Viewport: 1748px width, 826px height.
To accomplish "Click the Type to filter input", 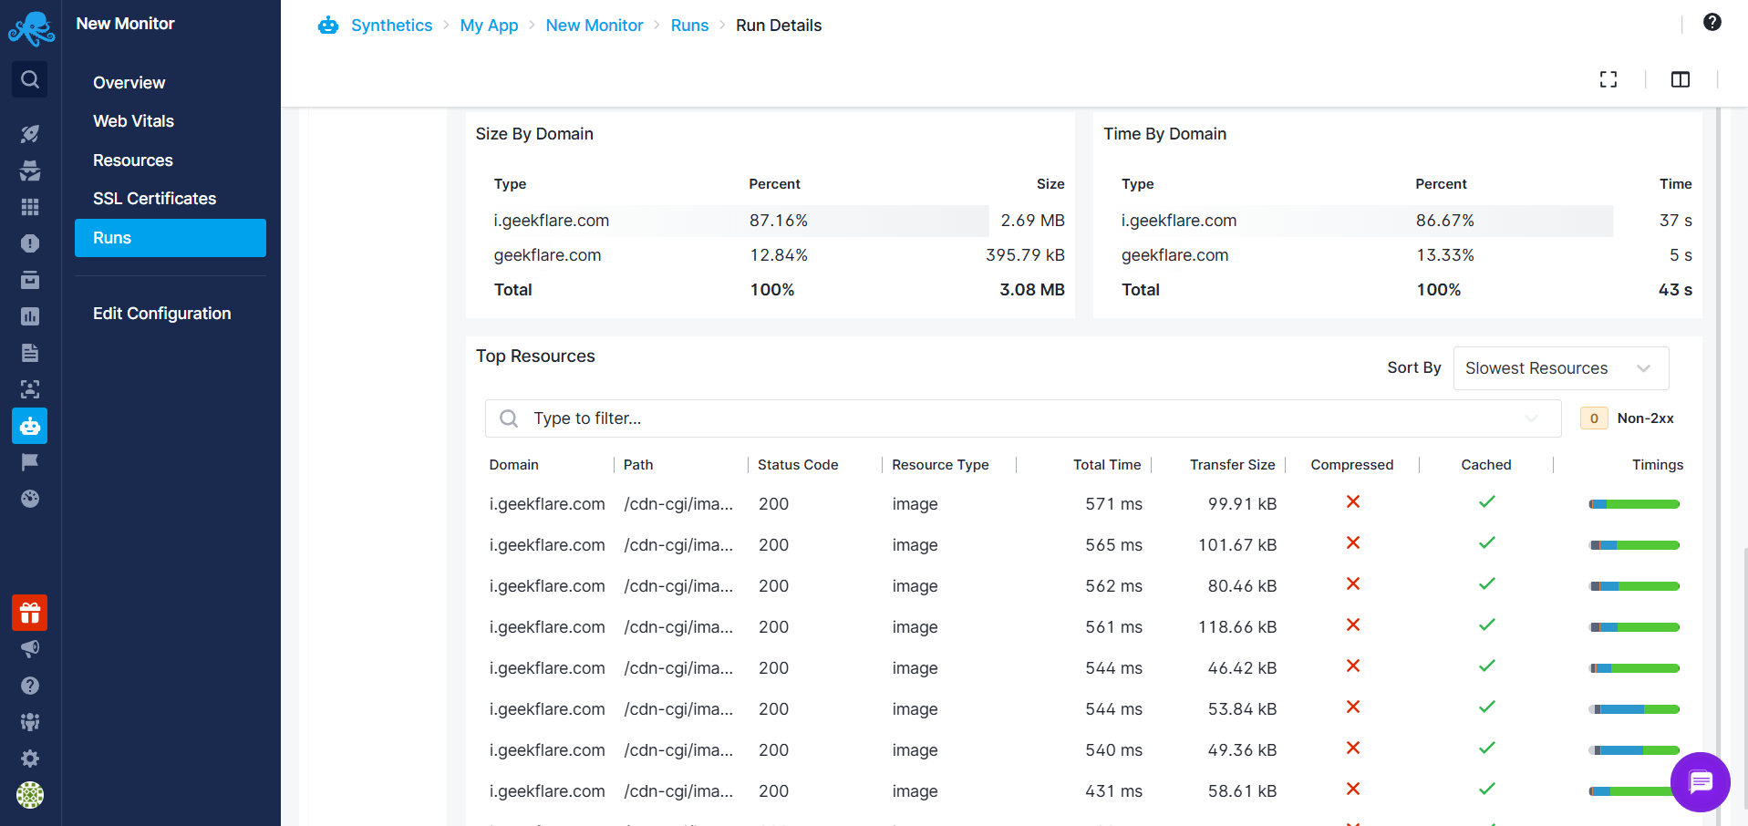I will tap(1023, 418).
